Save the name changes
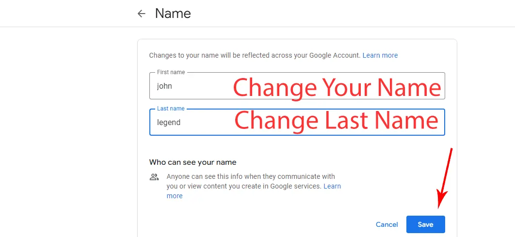This screenshot has width=515, height=237. click(x=425, y=224)
